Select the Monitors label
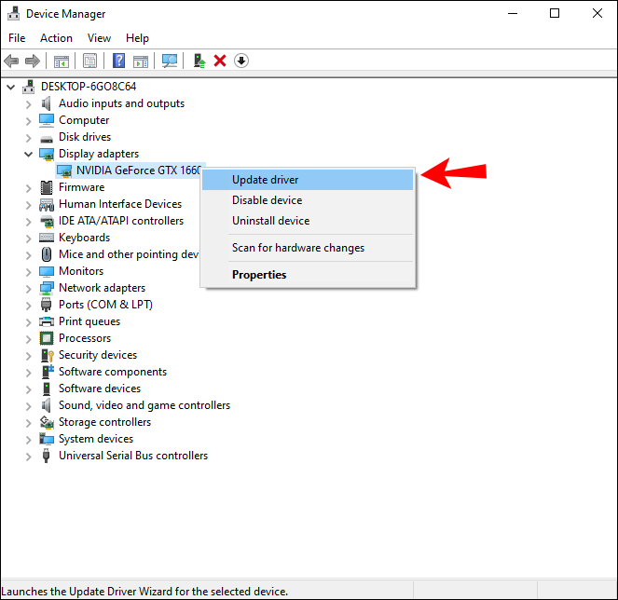 [x=81, y=271]
